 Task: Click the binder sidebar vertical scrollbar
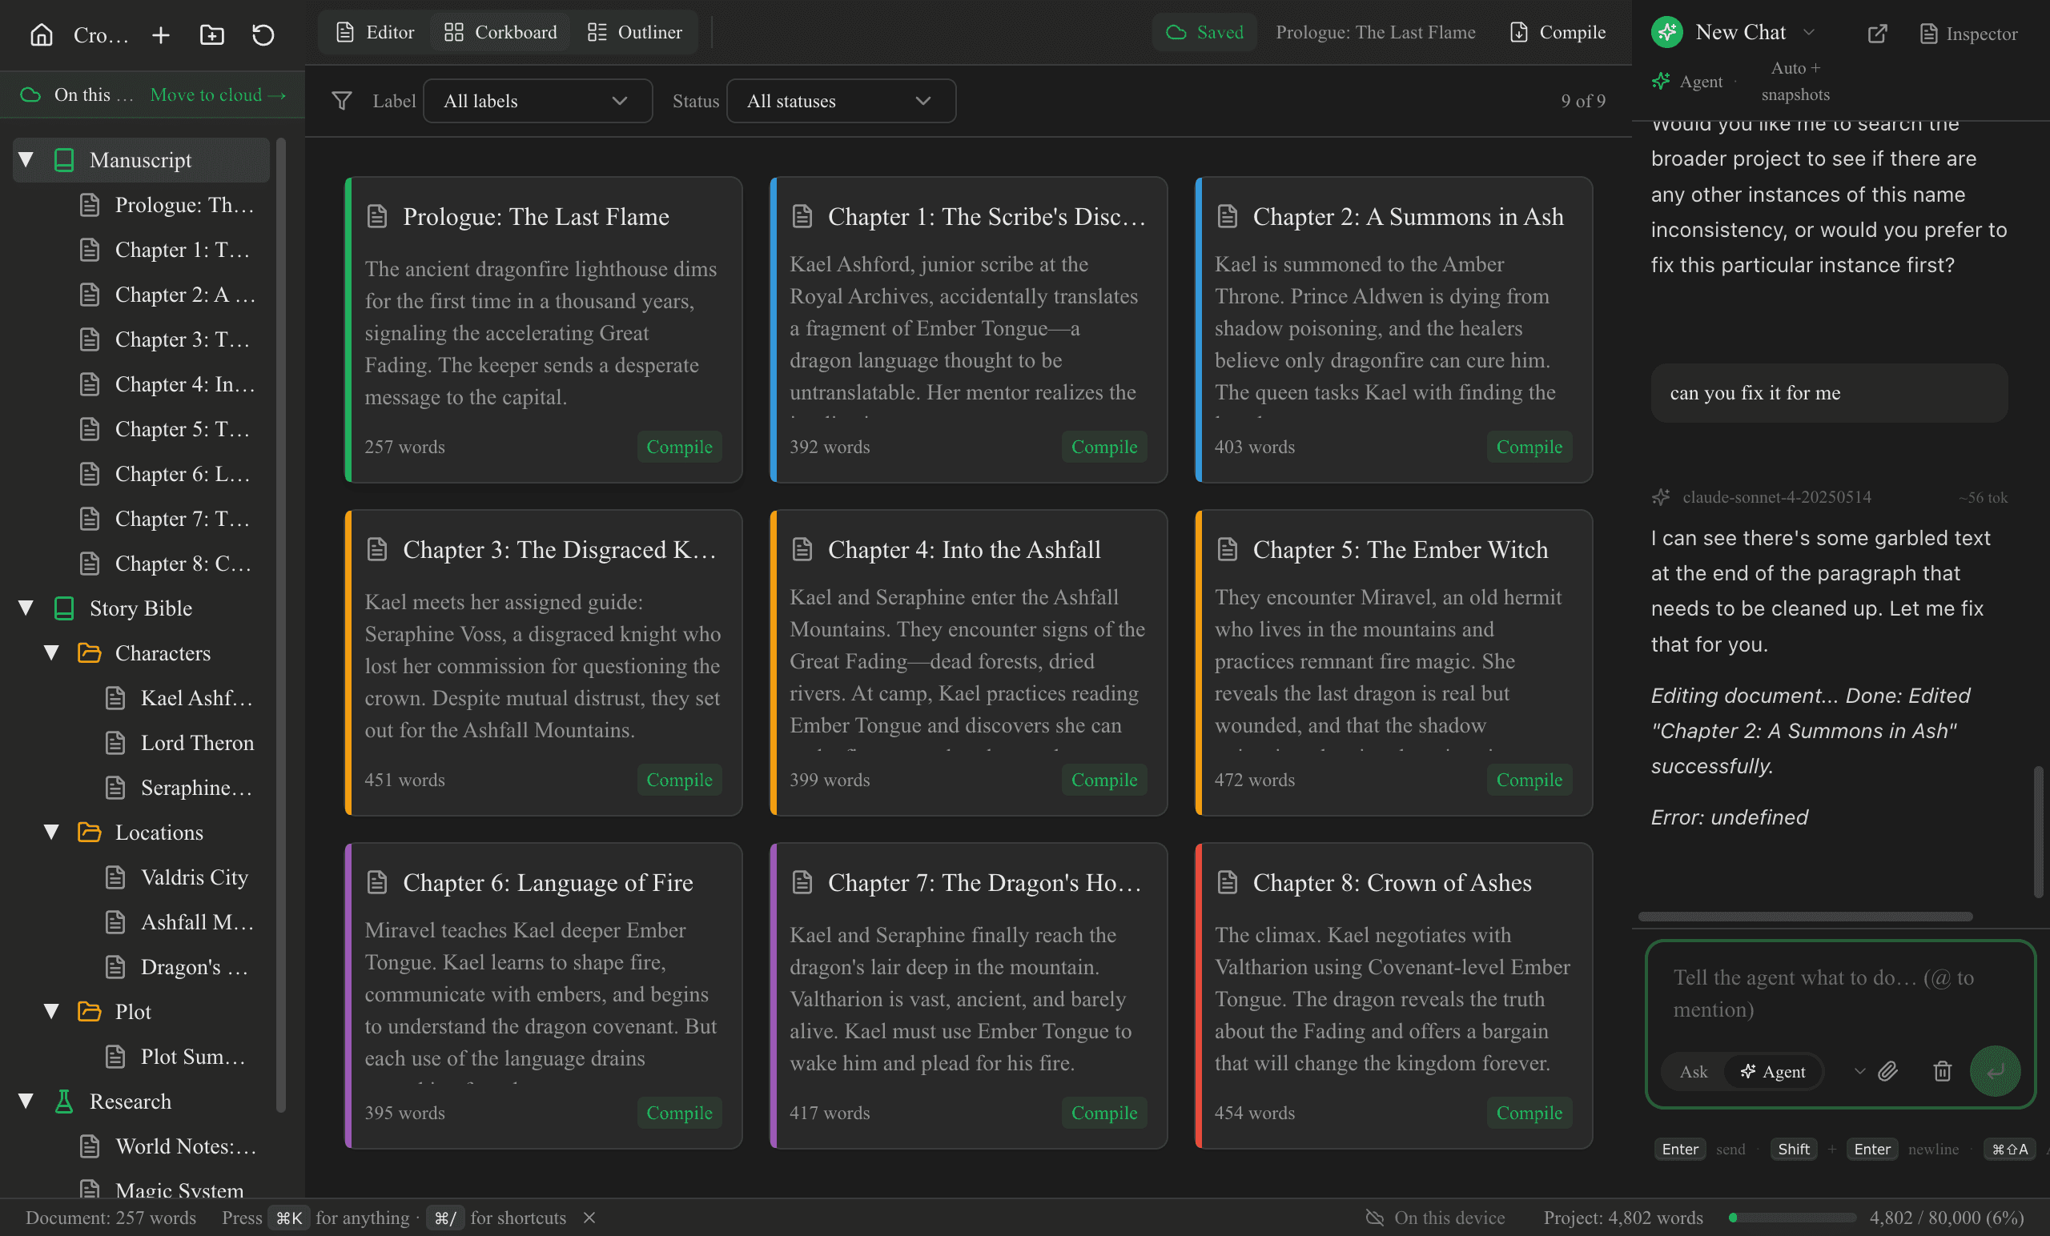tap(281, 624)
